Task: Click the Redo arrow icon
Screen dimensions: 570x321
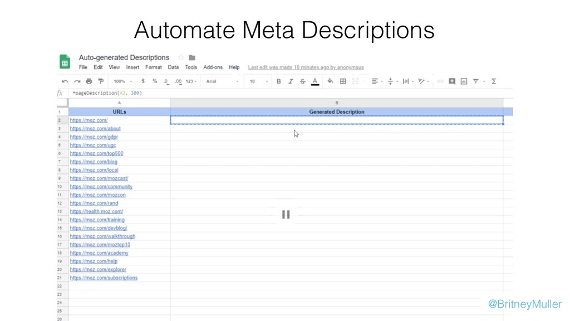Action: (77, 81)
